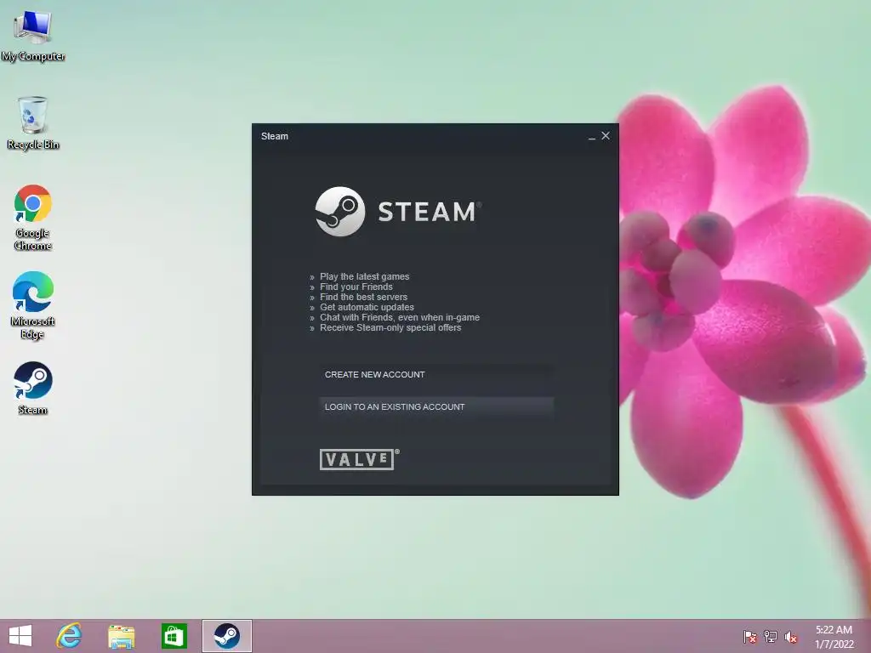Select the Steam desktop shortcut

click(33, 389)
